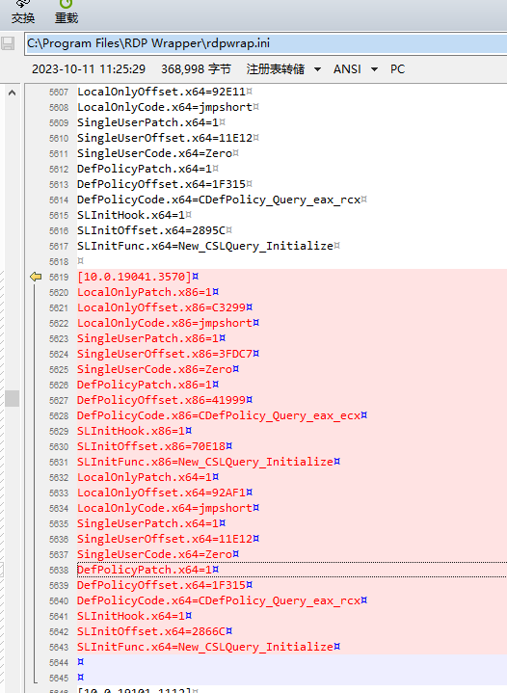
Task: Click line number 5618
Action: click(59, 261)
